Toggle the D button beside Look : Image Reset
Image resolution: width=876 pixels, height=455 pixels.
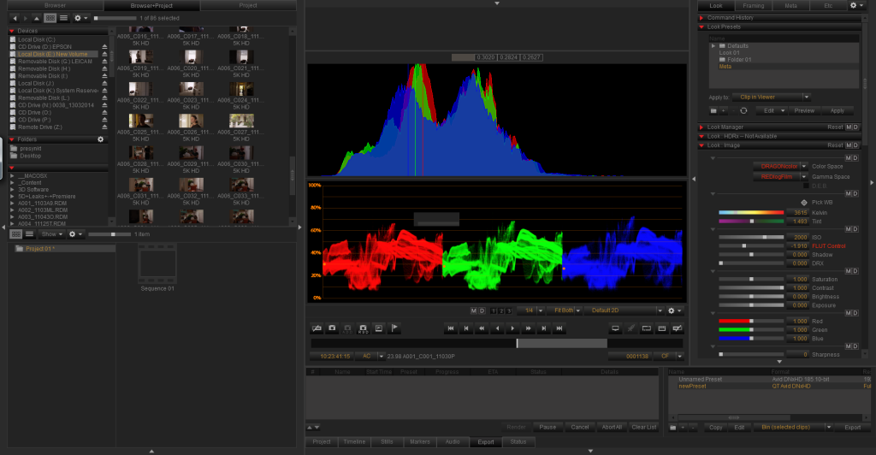click(855, 145)
